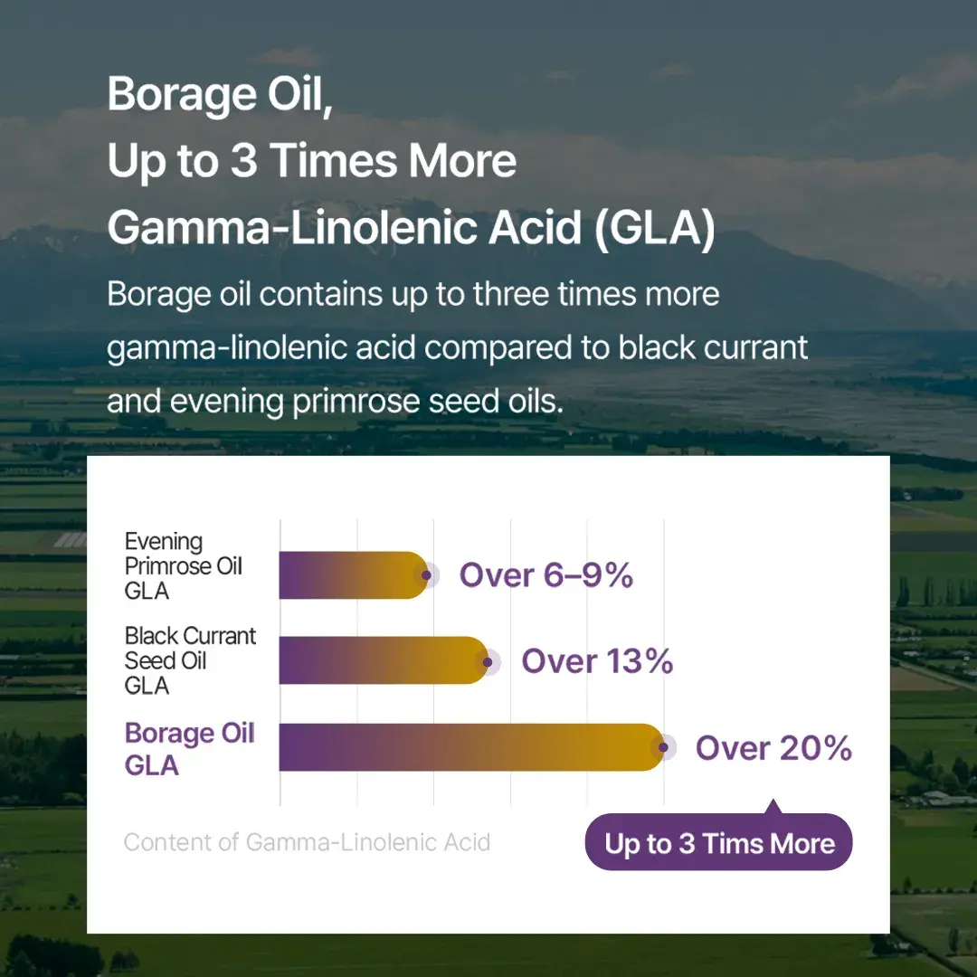Image resolution: width=977 pixels, height=977 pixels.
Task: Click the dot ending the Evening Primrose bar
Action: coord(424,574)
